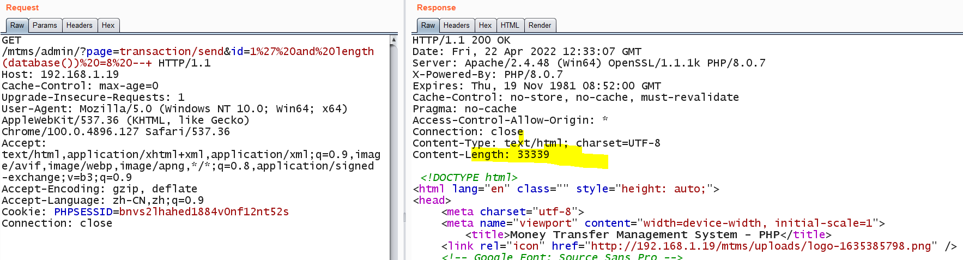Click the response Connection: close line

[x=468, y=132]
